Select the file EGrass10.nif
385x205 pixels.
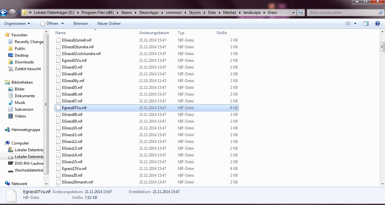72,128
